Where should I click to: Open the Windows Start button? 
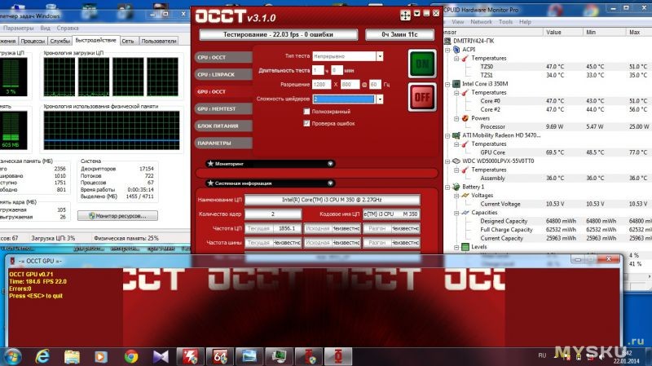click(11, 356)
